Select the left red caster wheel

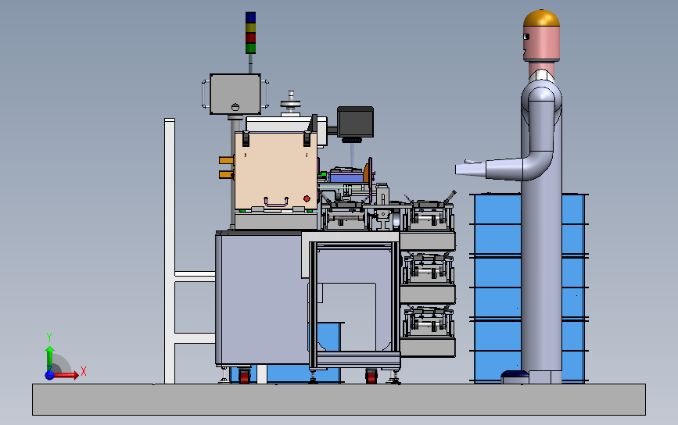click(244, 377)
